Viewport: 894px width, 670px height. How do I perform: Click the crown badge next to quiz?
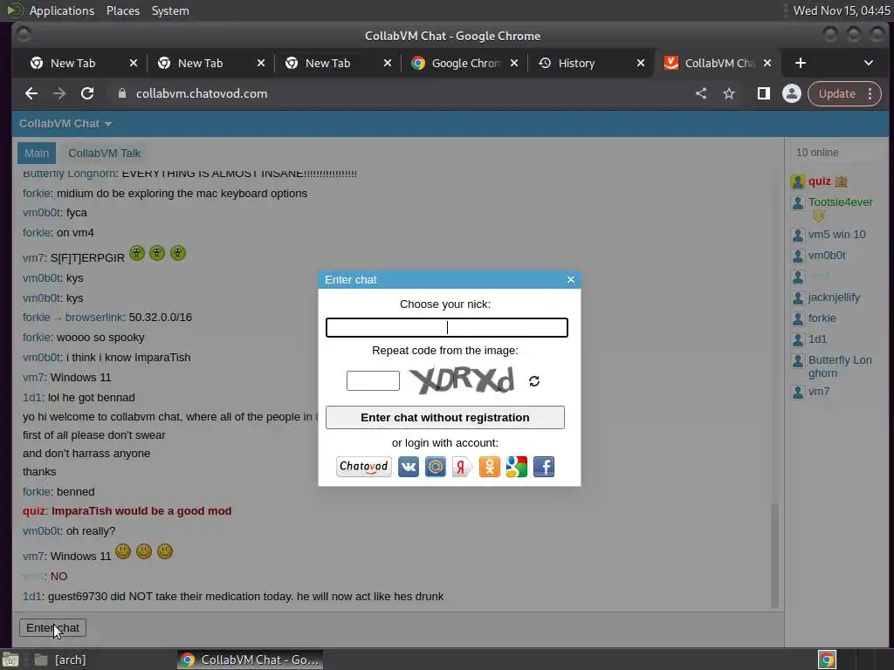point(841,181)
